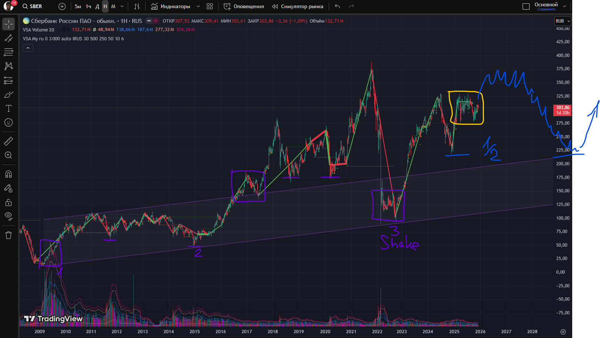Click the add symbol plus icon
This screenshot has width=600, height=338.
click(62, 6)
